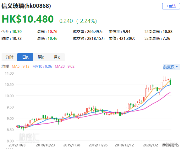
Task: Click the 格隆汇 watermark logo on chart
Action: pos(29,137)
